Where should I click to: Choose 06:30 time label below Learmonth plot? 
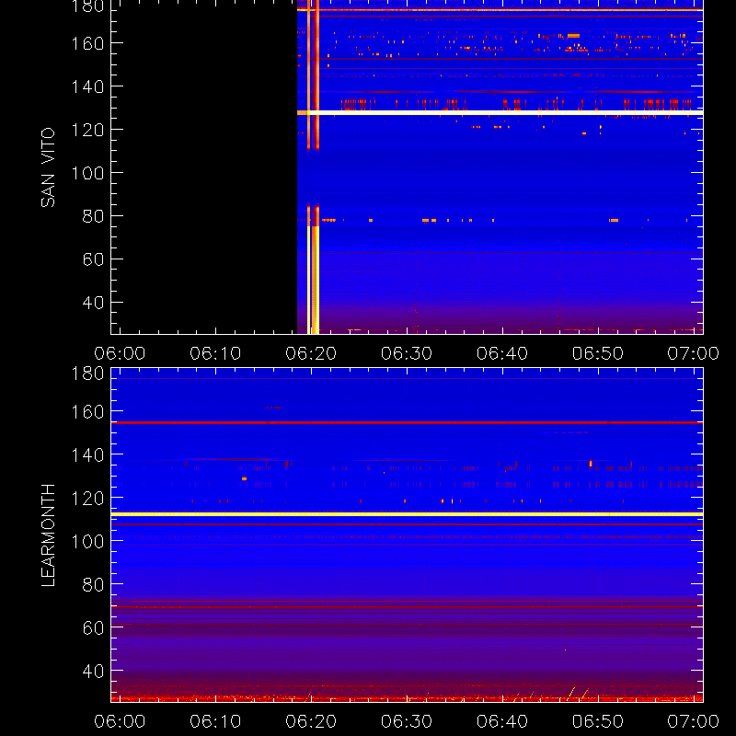pyautogui.click(x=407, y=721)
